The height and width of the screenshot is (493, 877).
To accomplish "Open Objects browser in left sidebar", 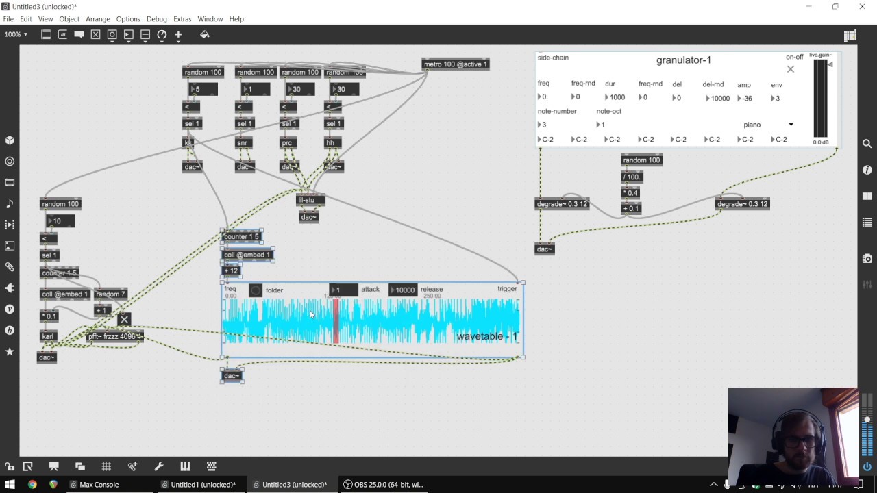I will click(x=10, y=140).
